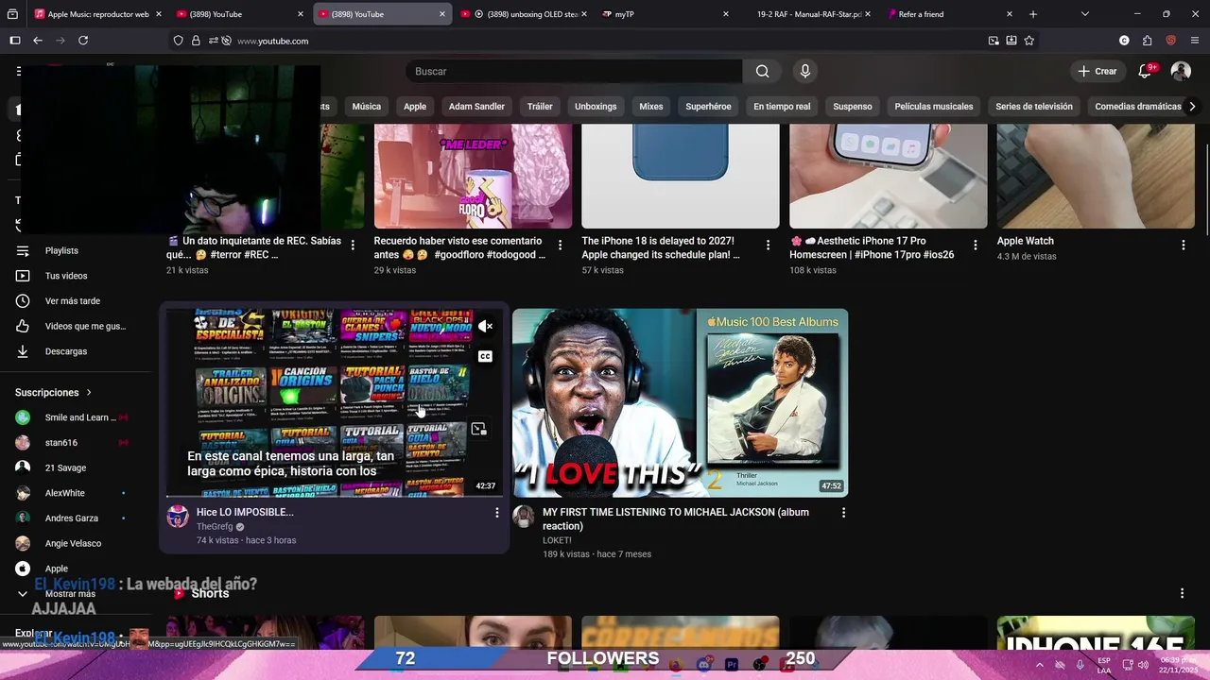Open the Andres Garza subscription
This screenshot has width=1210, height=680.
click(x=71, y=518)
